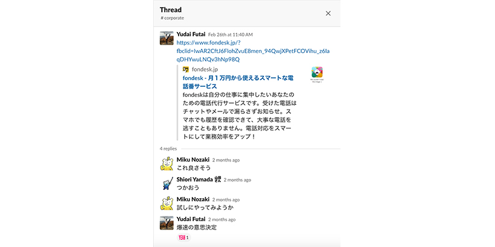Open the fondesk.jp URL link

point(253,51)
